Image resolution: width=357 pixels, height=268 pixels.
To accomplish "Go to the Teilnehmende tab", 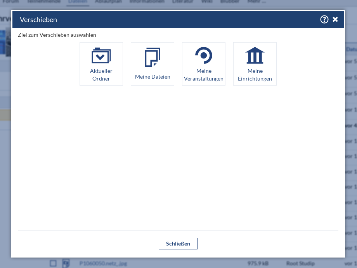I will point(43,2).
